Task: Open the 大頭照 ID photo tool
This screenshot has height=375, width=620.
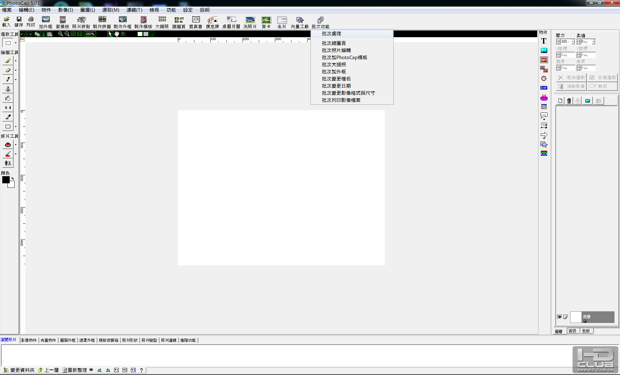Action: click(x=162, y=22)
